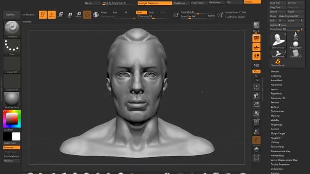This screenshot has width=310, height=174.
Task: Click the Rotate view icon in right shelf
Action: pos(256,114)
